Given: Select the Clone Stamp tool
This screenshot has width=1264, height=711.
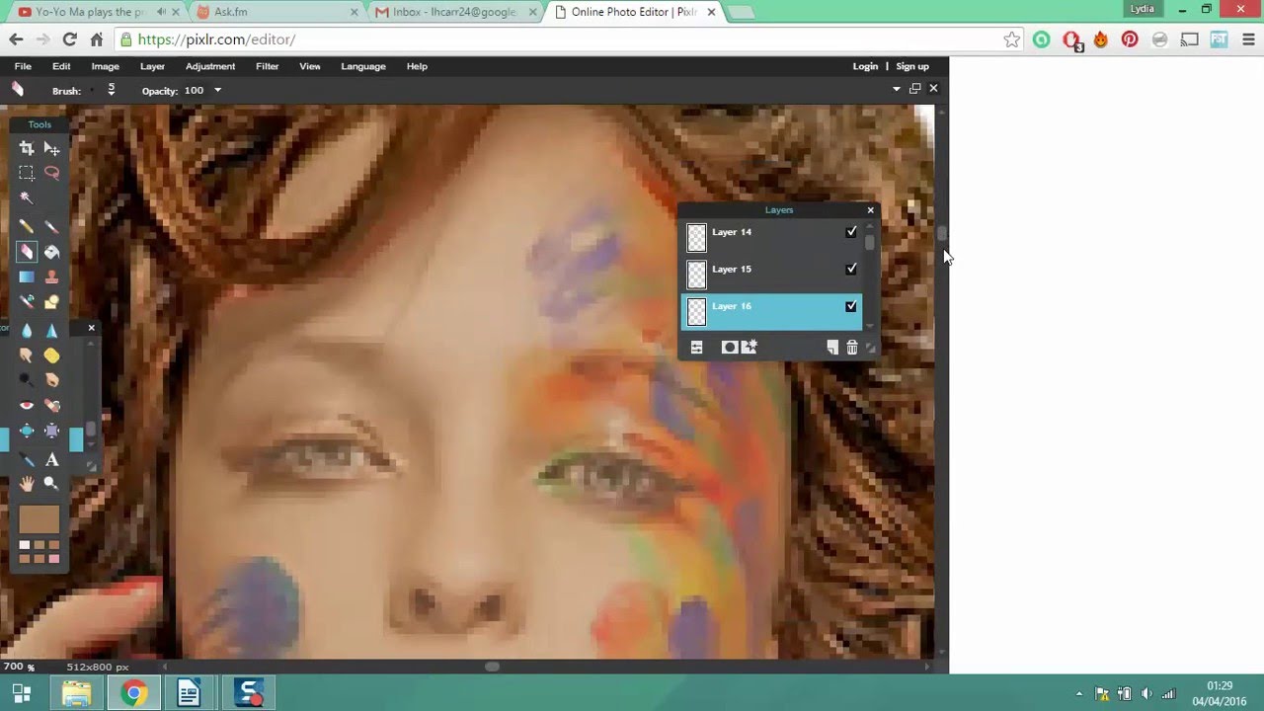Looking at the screenshot, I should [x=52, y=277].
